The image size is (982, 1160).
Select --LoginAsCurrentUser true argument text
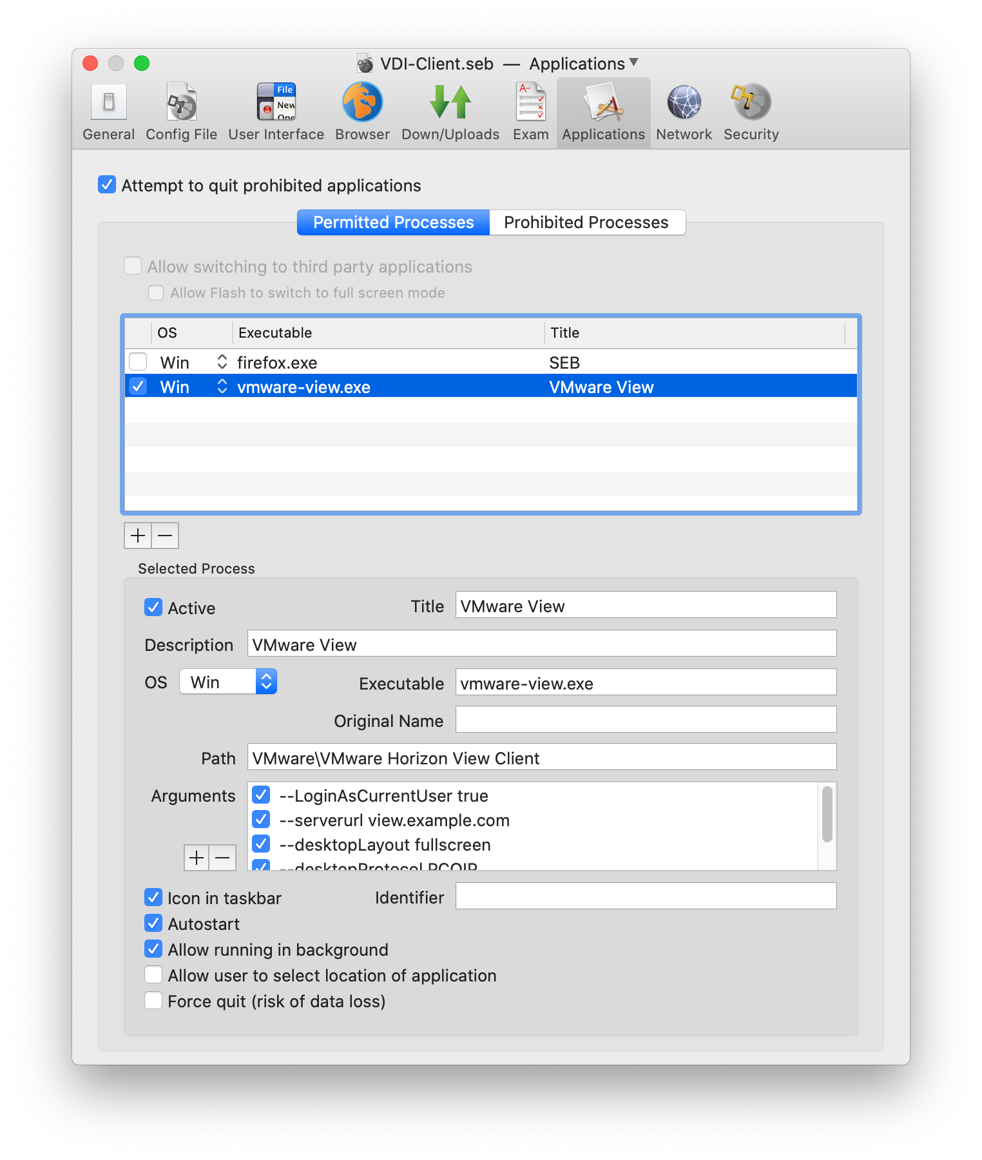pos(383,795)
